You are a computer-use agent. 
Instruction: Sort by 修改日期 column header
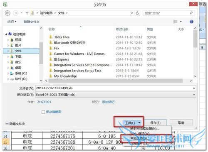[122, 29]
